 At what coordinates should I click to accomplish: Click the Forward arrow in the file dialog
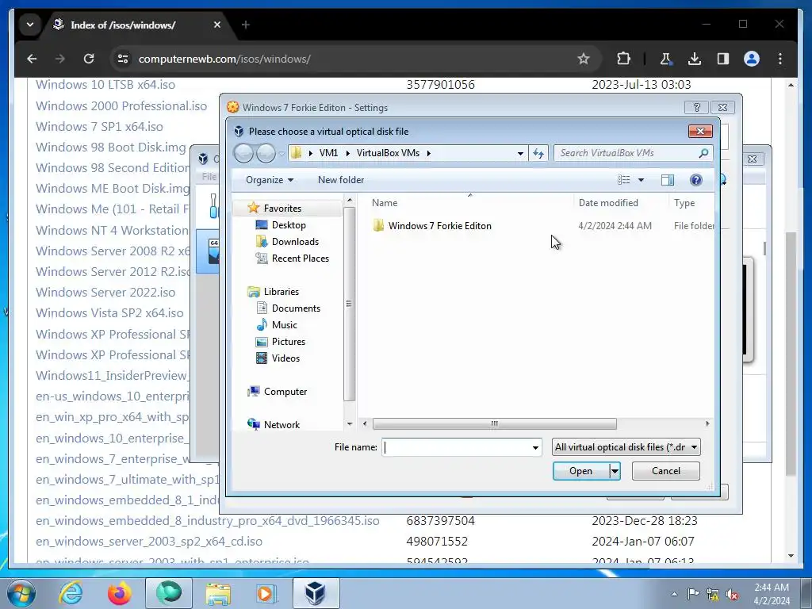coord(266,153)
